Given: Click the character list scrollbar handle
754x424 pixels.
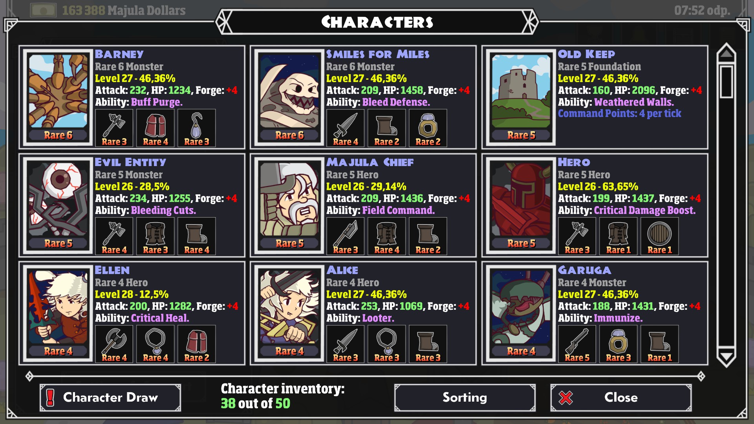Looking at the screenshot, I should click(x=727, y=82).
